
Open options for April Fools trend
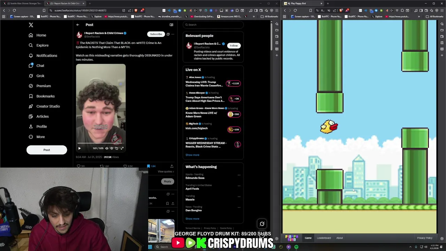pyautogui.click(x=239, y=186)
